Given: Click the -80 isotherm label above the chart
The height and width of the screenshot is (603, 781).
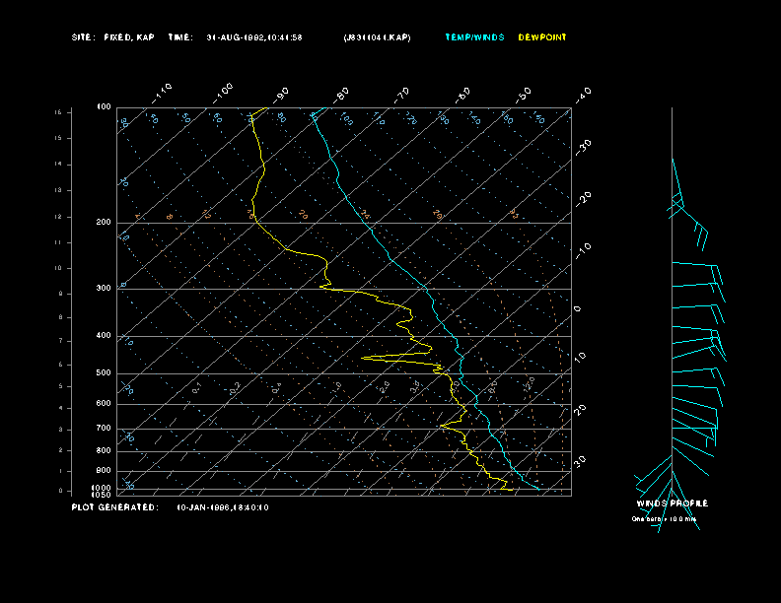Looking at the screenshot, I should point(341,95).
